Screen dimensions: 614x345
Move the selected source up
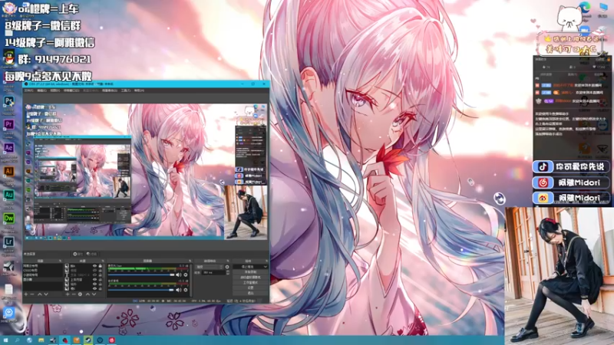(87, 294)
